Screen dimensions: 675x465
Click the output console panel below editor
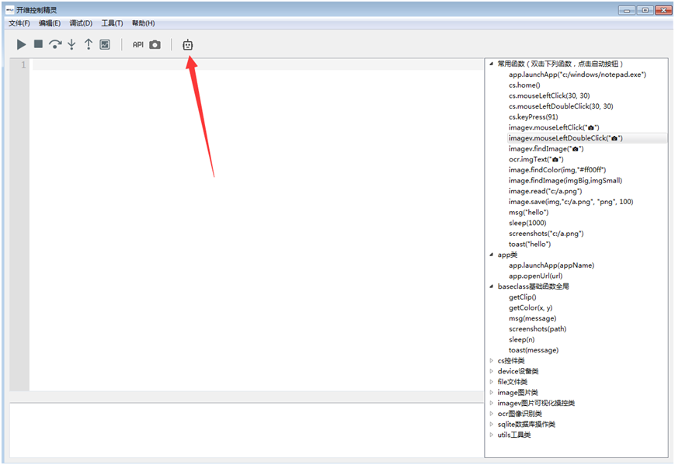point(247,430)
